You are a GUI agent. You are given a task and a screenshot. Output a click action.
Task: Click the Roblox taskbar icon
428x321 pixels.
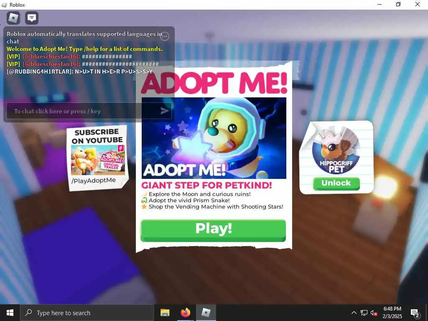[206, 313]
